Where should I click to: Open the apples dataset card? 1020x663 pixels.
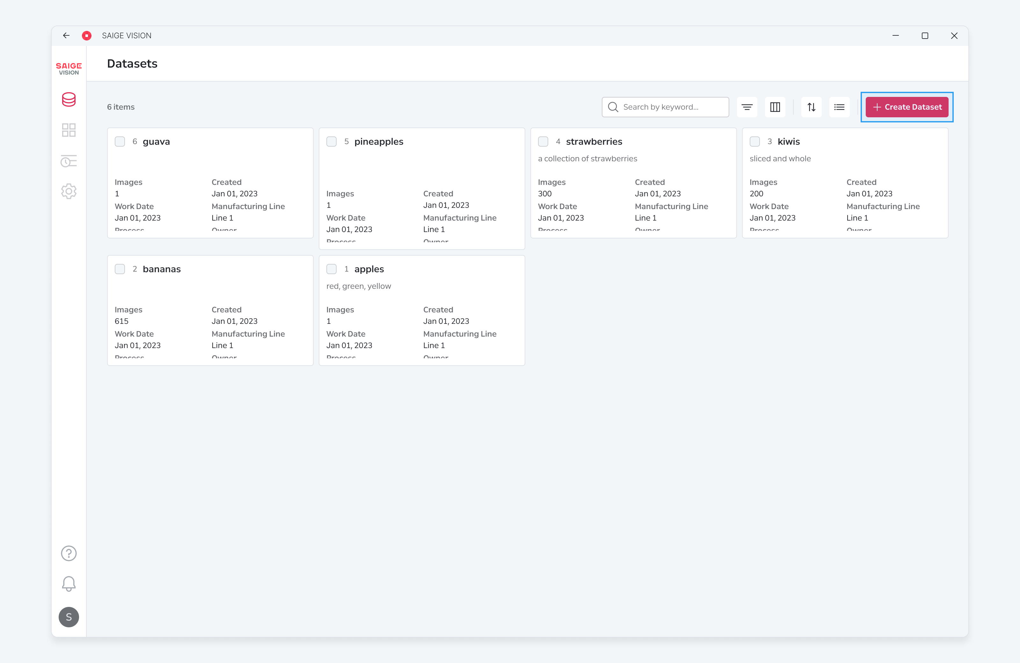422,310
